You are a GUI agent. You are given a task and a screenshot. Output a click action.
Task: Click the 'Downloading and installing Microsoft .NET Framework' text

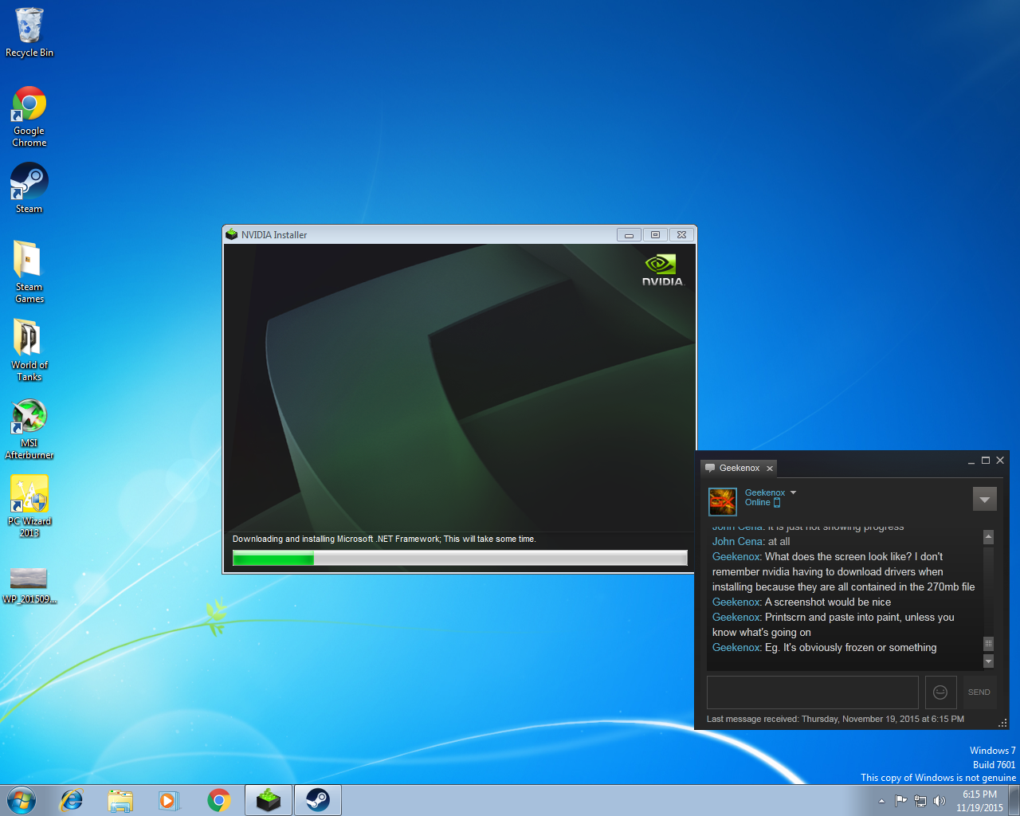pos(384,539)
